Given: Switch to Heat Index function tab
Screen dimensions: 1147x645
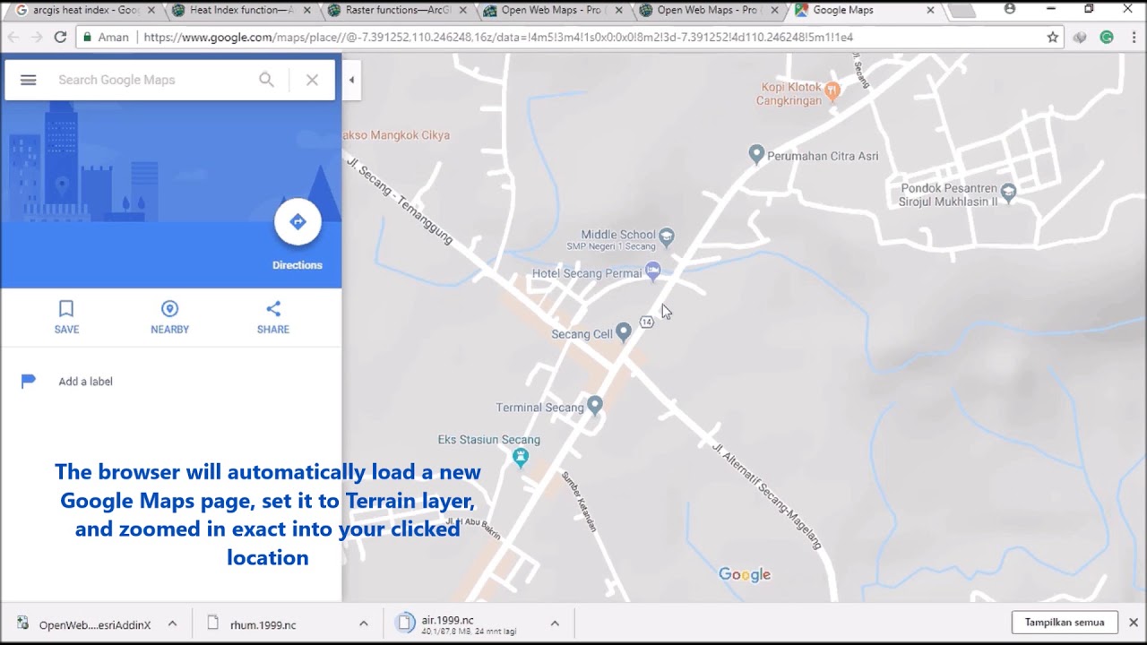Looking at the screenshot, I should tap(240, 10).
